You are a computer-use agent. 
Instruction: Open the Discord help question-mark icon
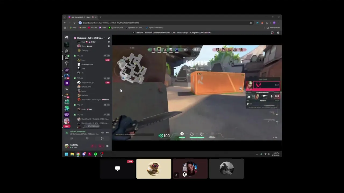pos(278,33)
